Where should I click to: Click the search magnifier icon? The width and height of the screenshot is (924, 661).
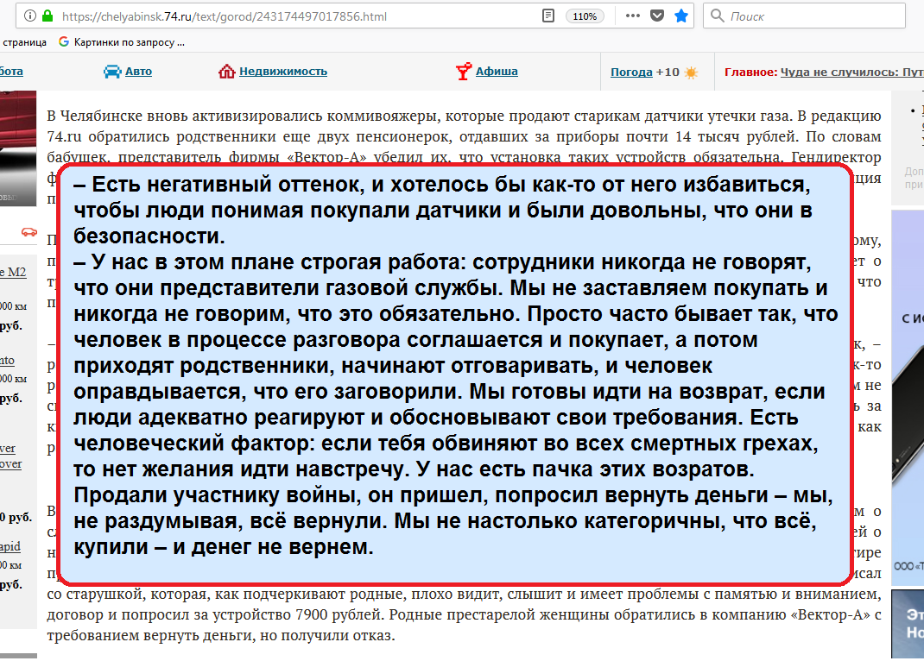(717, 16)
